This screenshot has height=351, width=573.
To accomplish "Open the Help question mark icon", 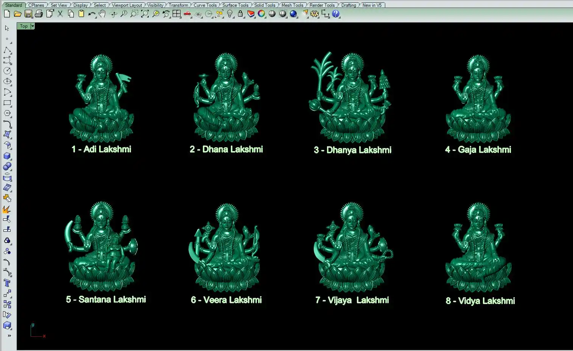I will click(x=336, y=14).
